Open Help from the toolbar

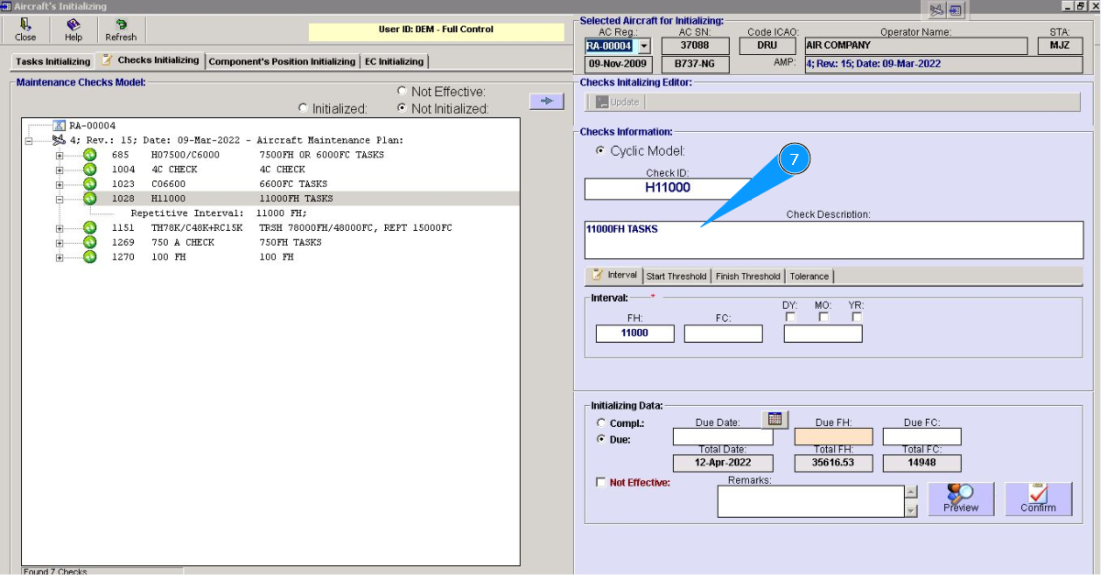coord(73,30)
